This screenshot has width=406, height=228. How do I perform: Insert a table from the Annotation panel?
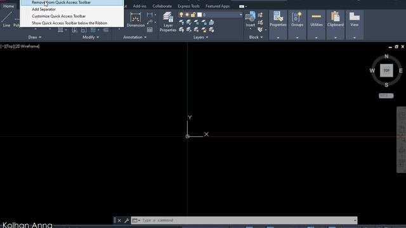click(x=150, y=30)
